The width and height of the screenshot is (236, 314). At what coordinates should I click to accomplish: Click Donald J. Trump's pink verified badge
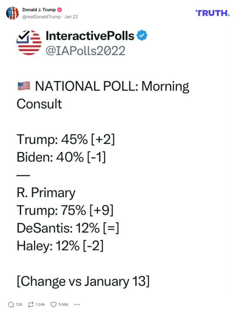pyautogui.click(x=60, y=9)
